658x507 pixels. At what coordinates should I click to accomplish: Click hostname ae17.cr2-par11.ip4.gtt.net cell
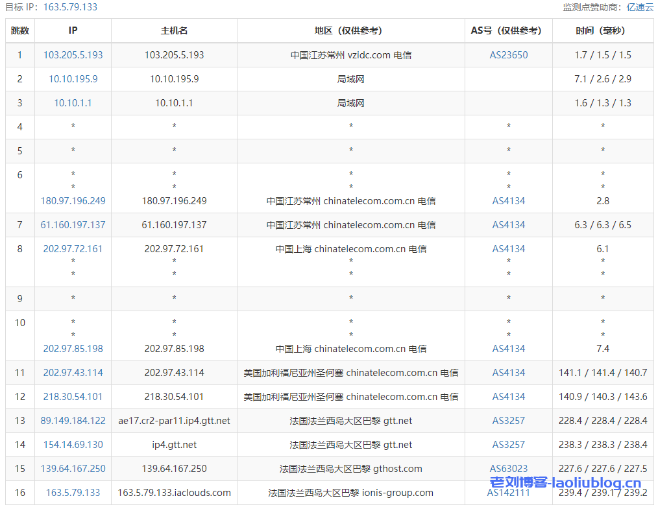174,421
